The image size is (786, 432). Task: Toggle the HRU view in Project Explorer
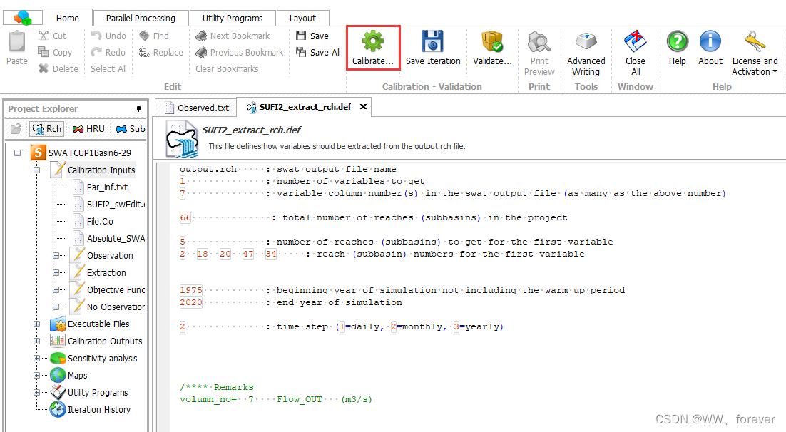[87, 129]
